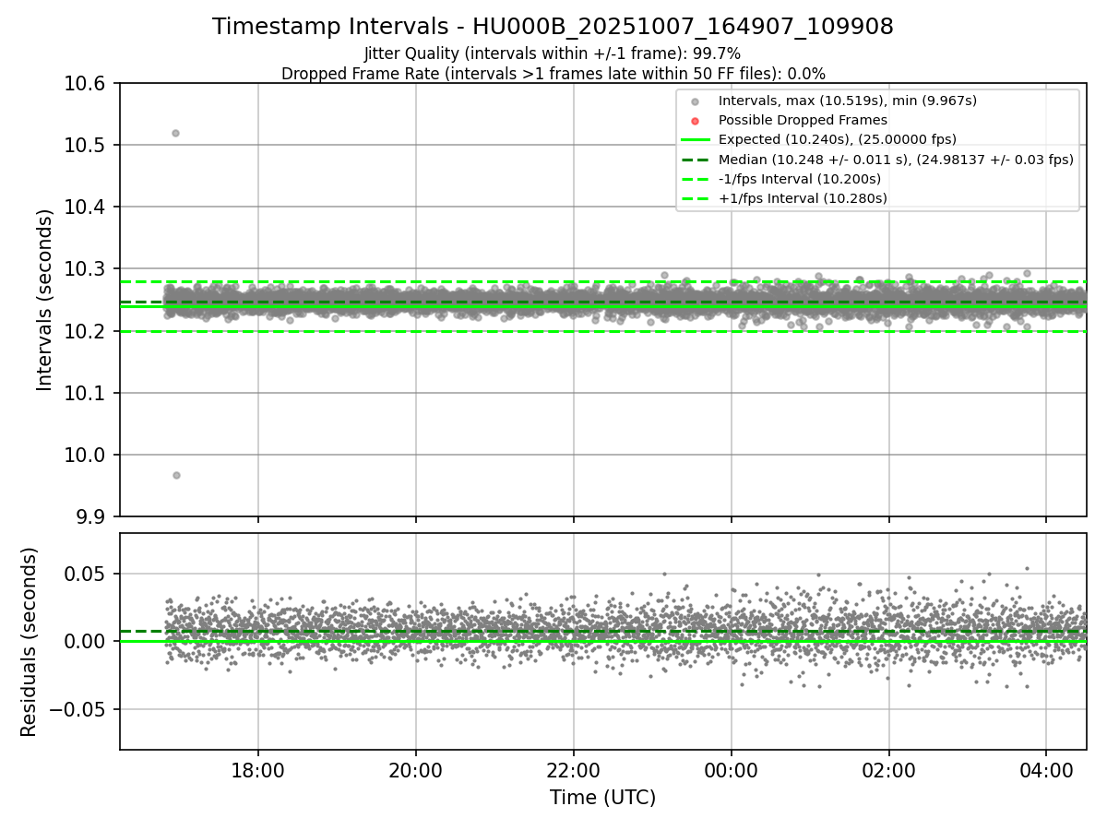The image size is (1107, 830).
Task: Select the legend entry 'Expected (10.240s), (25.00000 fps)'
Action: (837, 139)
